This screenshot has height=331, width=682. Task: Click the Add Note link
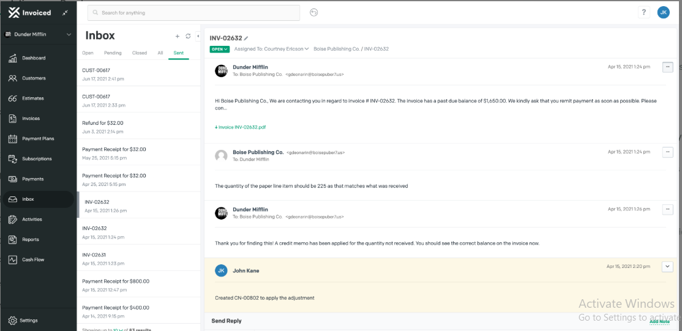(659, 322)
